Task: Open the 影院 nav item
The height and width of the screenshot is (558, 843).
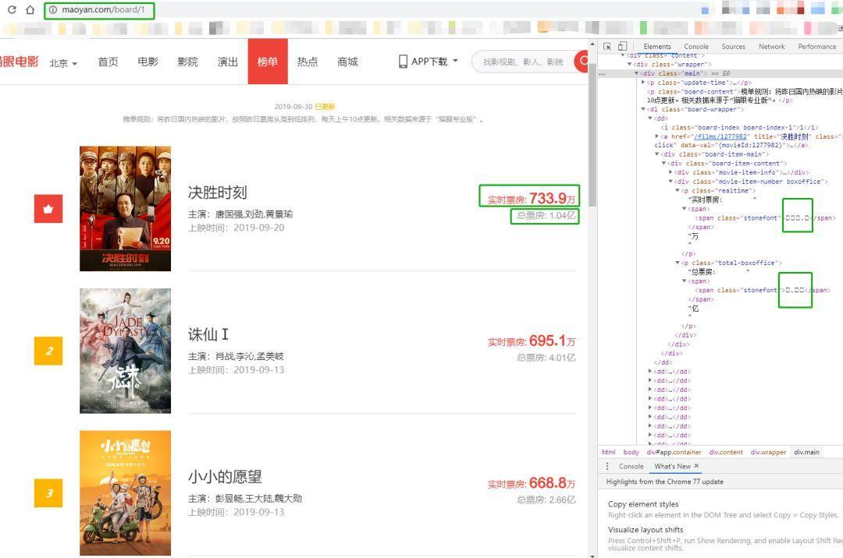Action: (187, 62)
